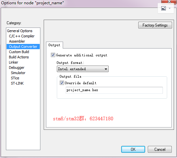Viewport: 177px width, 158px height.
Task: Toggle the Override default checkbox
Action: click(x=62, y=83)
